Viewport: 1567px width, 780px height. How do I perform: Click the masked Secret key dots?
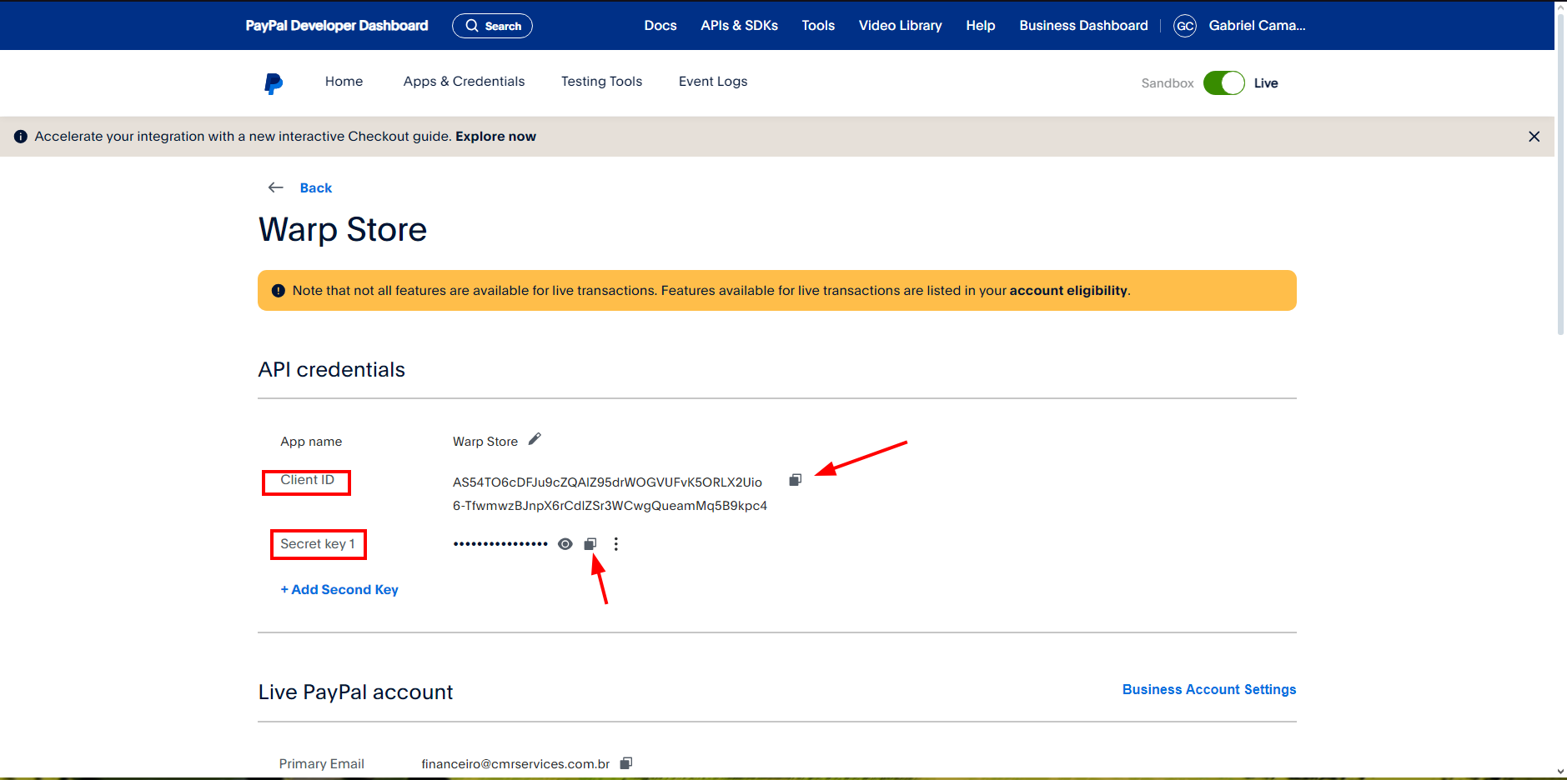(500, 544)
